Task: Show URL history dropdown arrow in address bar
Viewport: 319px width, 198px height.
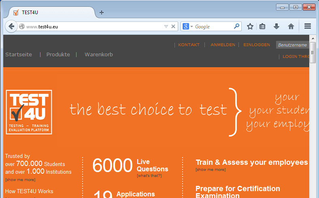Action: [166, 26]
